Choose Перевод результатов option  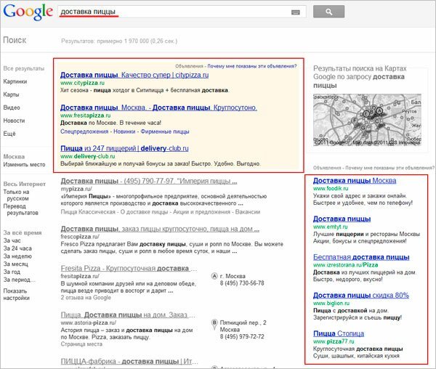coord(20,209)
